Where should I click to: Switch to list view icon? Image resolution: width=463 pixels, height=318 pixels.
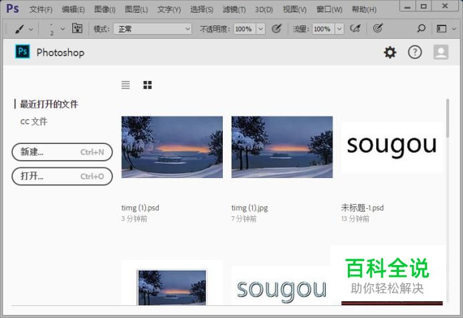pyautogui.click(x=126, y=85)
